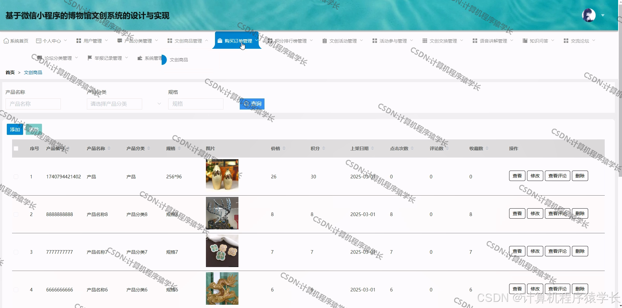The height and width of the screenshot is (308, 622).
Task: Click the 举报记录管理 flag icon
Action: 90,58
